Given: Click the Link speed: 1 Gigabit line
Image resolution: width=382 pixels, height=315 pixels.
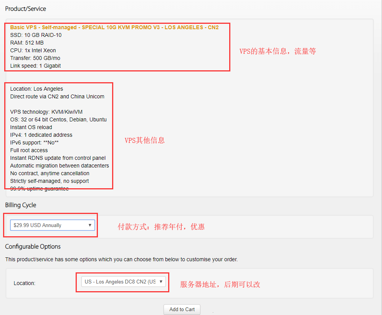Looking at the screenshot, I should click(35, 66).
